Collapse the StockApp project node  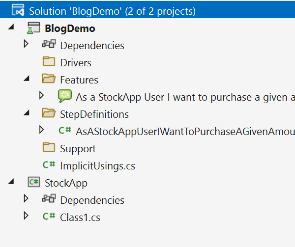[11, 183]
